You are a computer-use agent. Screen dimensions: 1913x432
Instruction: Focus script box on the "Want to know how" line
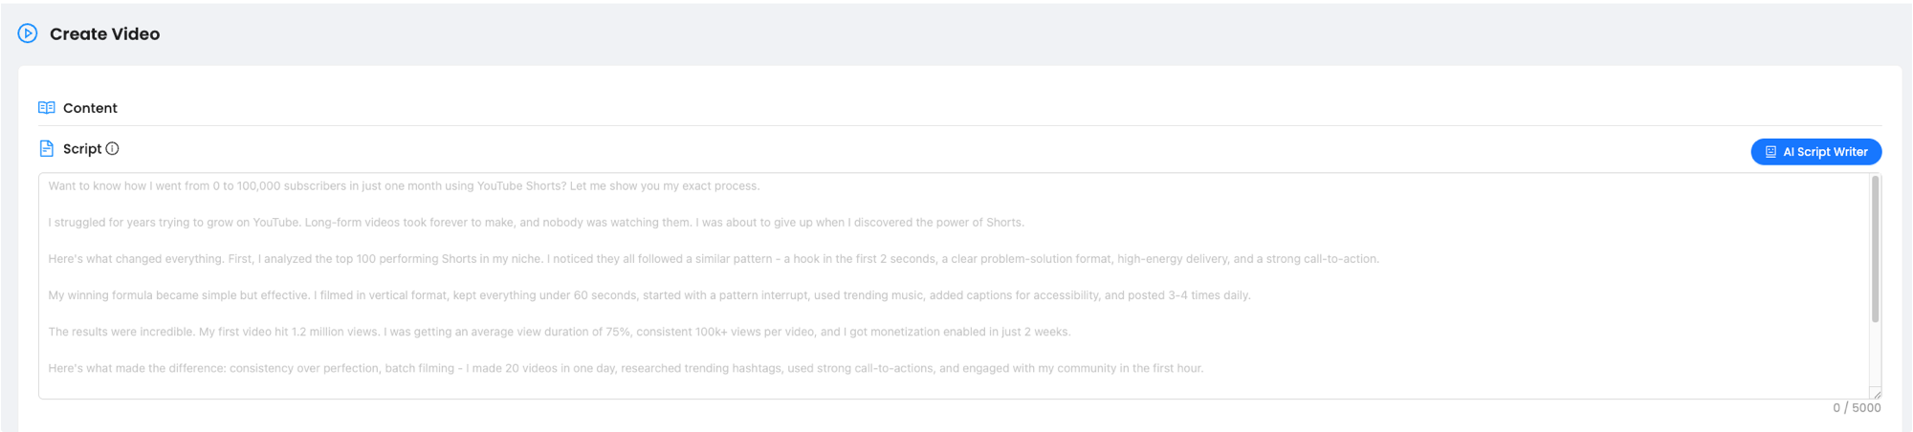pyautogui.click(x=404, y=186)
